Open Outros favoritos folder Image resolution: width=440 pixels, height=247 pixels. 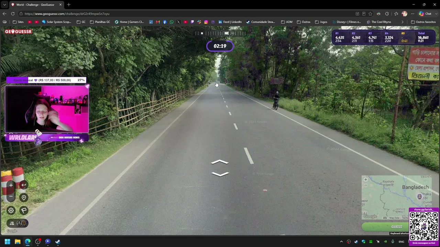pos(423,22)
